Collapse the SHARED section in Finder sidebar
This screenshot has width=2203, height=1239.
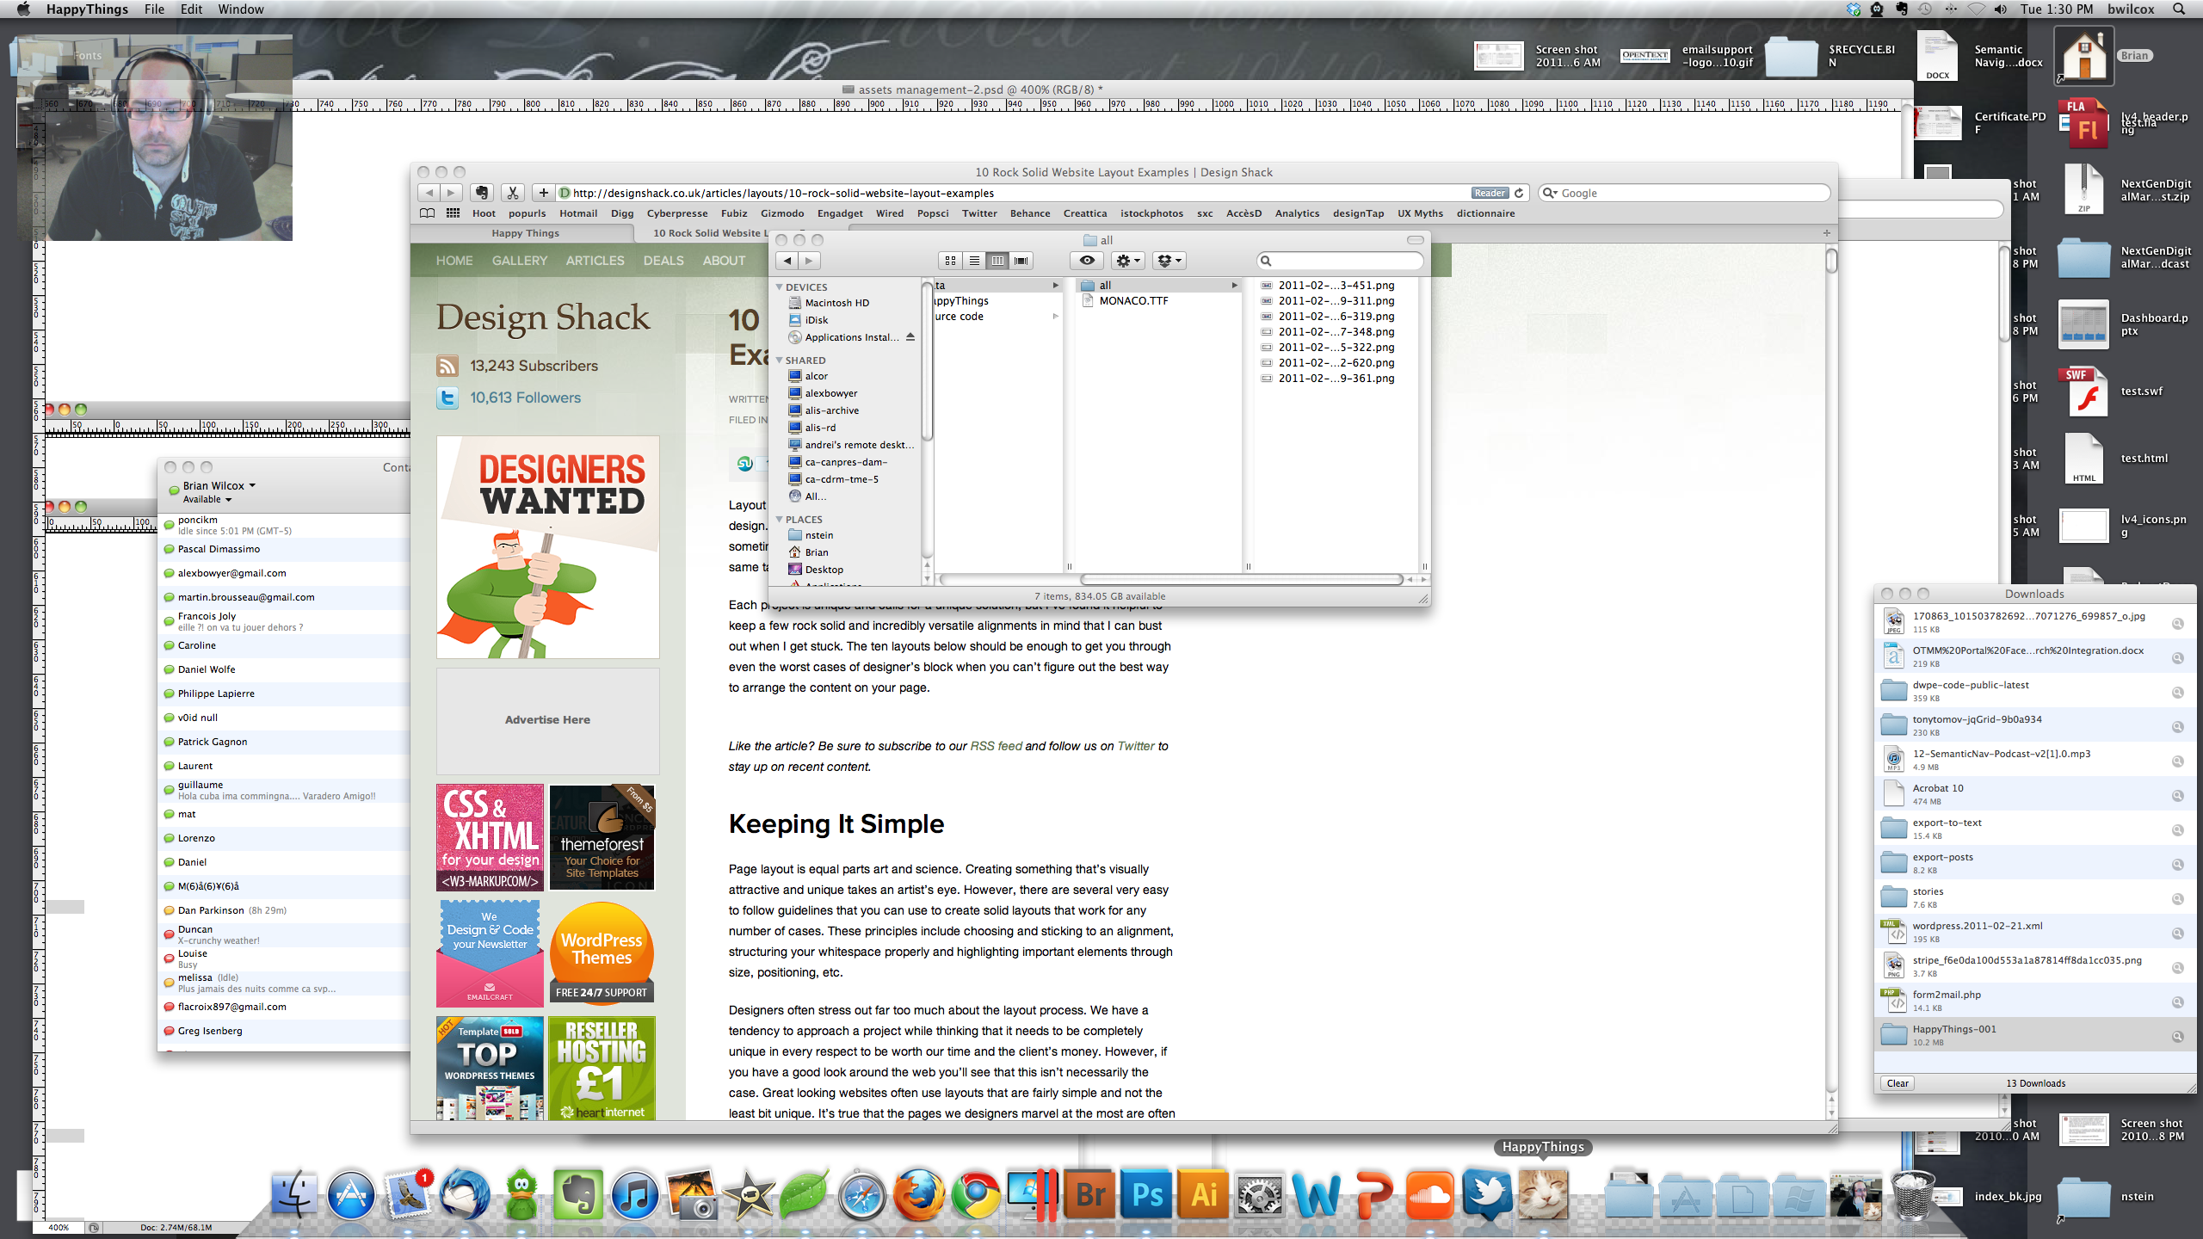point(780,361)
